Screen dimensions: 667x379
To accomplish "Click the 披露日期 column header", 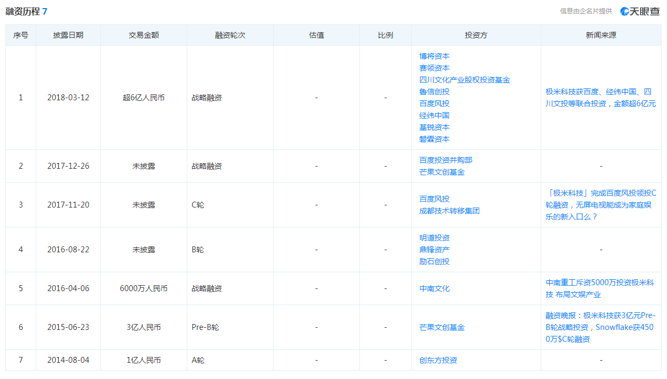I will pos(68,35).
